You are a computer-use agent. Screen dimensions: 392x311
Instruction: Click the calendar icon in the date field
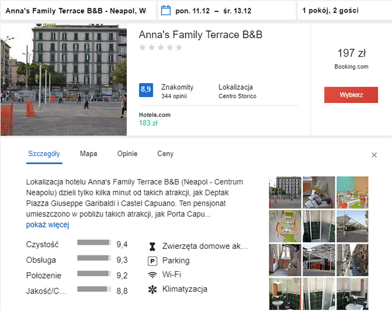click(x=165, y=10)
